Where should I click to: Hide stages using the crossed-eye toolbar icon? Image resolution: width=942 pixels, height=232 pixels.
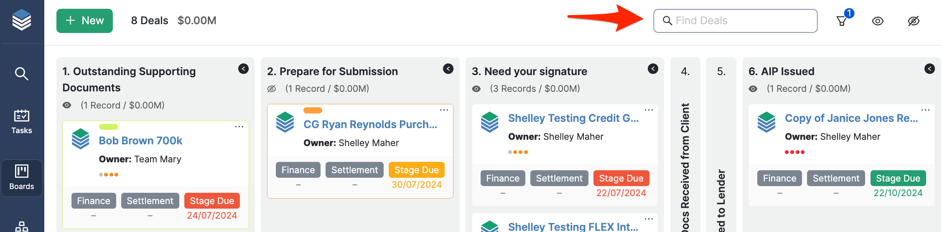[914, 21]
